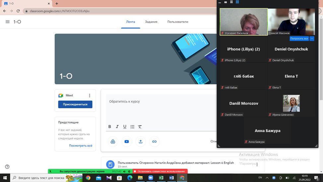Open a new browser tab
323x182 pixels.
(x=57, y=4)
